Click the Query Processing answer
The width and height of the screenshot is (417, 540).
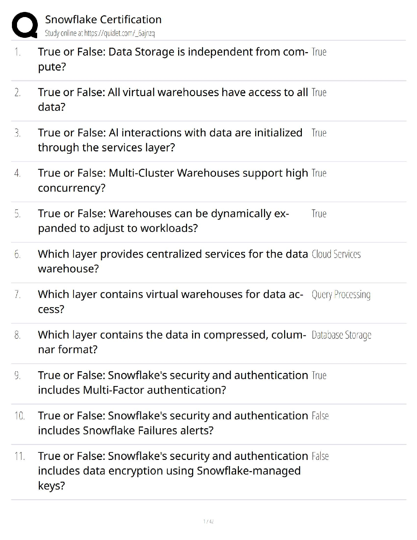pos(341,295)
